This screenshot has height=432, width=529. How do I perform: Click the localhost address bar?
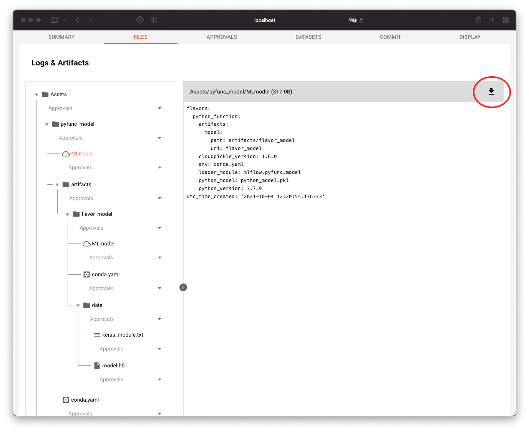pyautogui.click(x=265, y=20)
